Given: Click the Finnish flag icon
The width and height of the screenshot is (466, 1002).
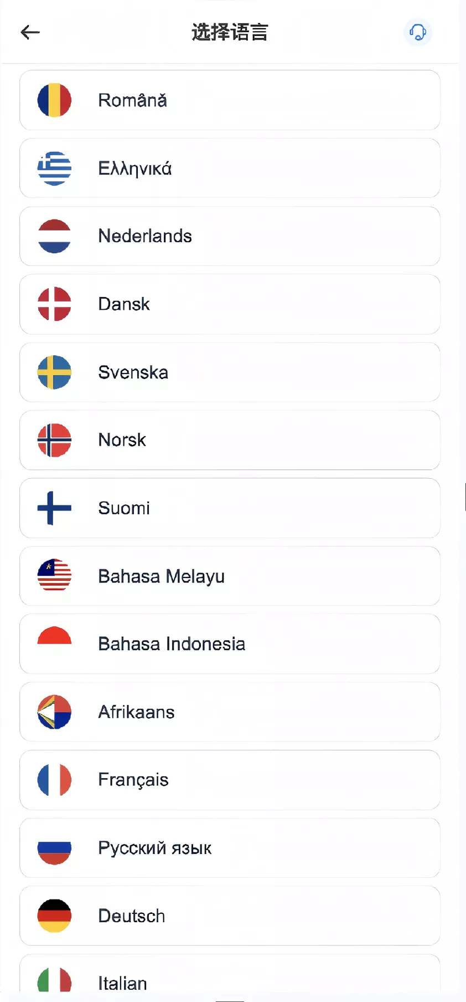Looking at the screenshot, I should 54,508.
